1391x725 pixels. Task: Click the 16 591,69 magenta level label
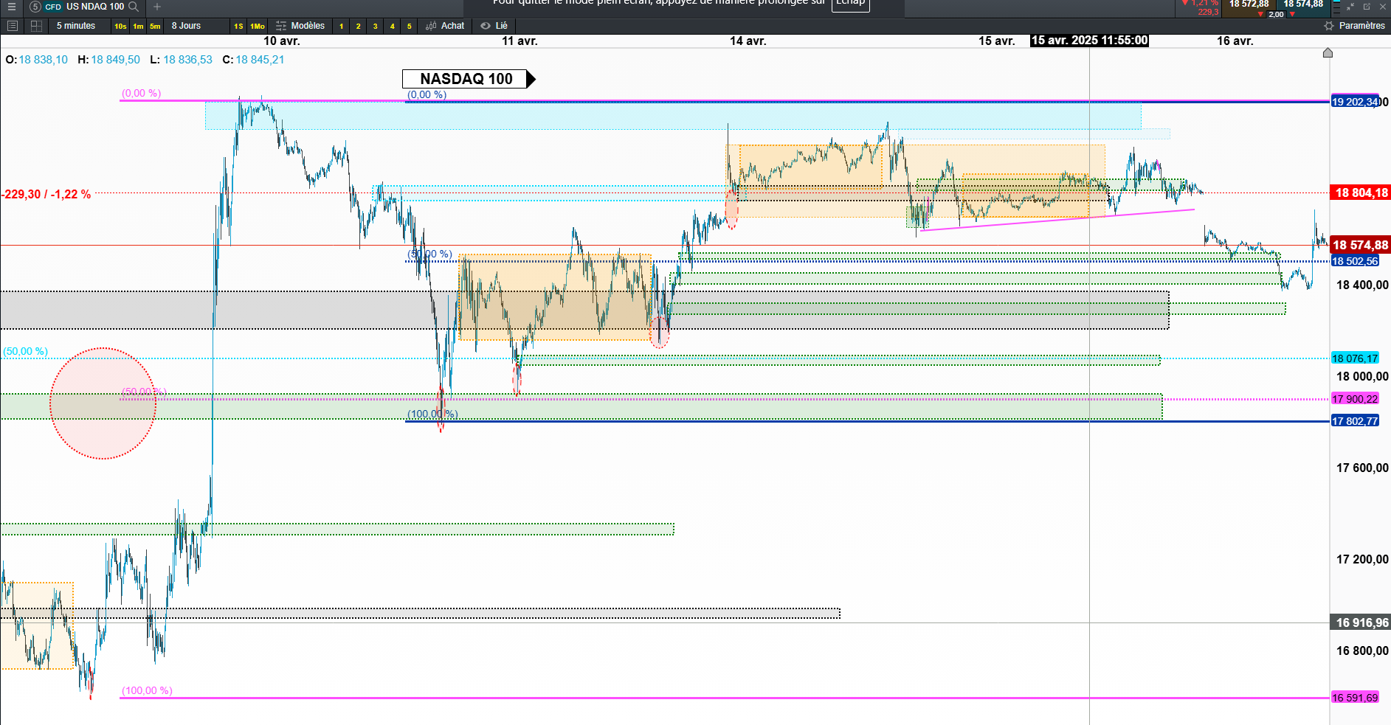coord(1355,698)
